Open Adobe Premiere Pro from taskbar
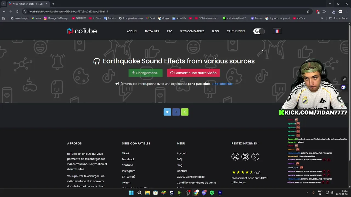 pyautogui.click(x=220, y=193)
